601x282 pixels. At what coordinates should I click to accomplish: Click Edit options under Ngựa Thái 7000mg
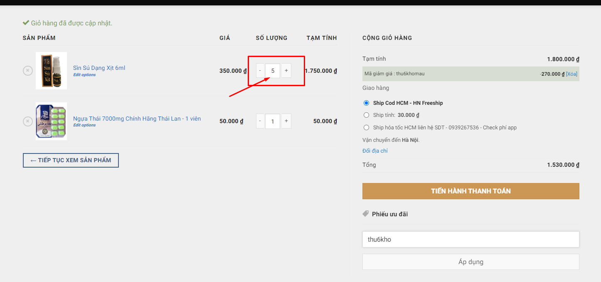click(84, 125)
